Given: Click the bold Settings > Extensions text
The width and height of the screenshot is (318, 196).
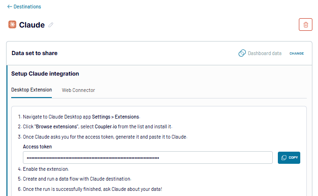Looking at the screenshot, I should tap(115, 117).
